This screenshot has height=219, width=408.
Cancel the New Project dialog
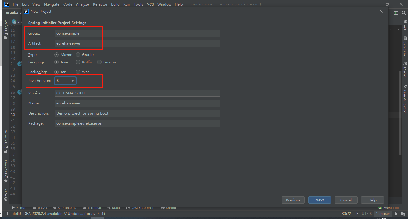point(346,200)
